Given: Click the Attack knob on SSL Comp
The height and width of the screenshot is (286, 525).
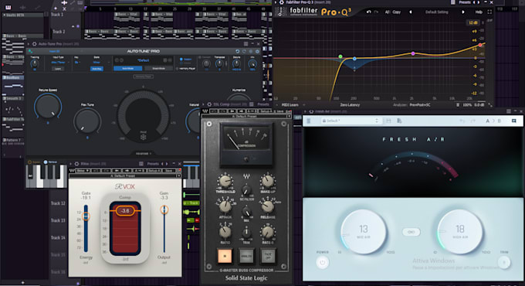Looking at the screenshot, I should point(225,206).
